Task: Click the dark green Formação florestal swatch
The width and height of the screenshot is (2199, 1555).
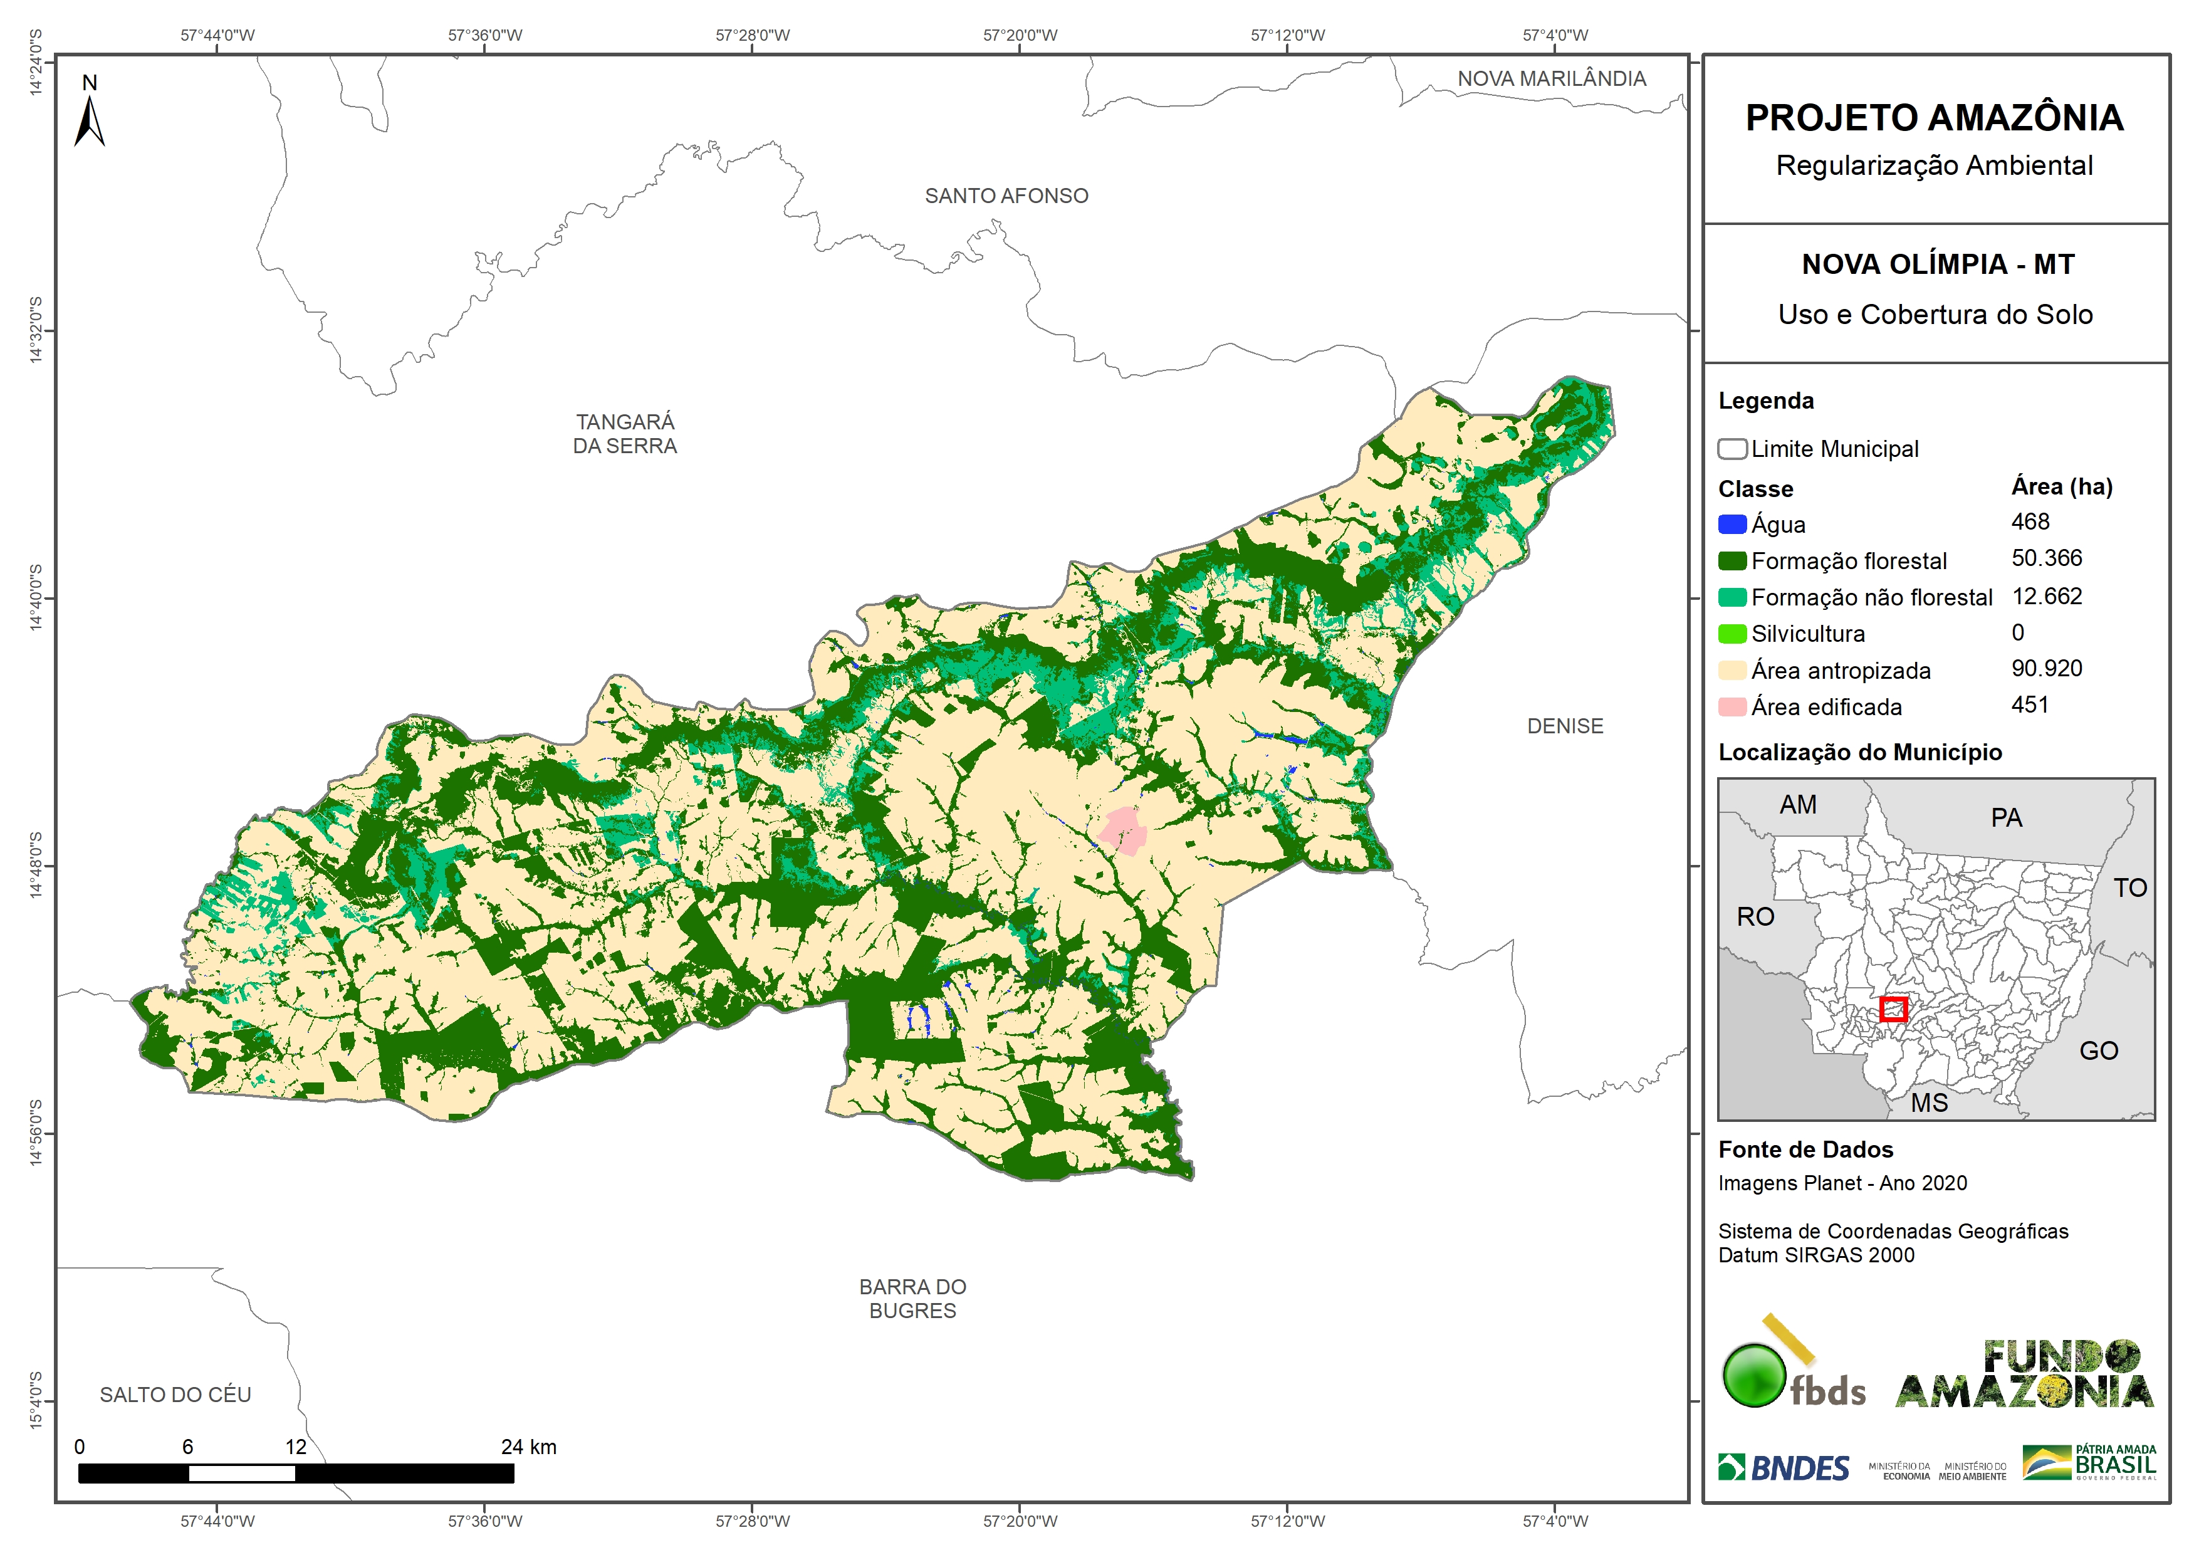Action: [1732, 560]
